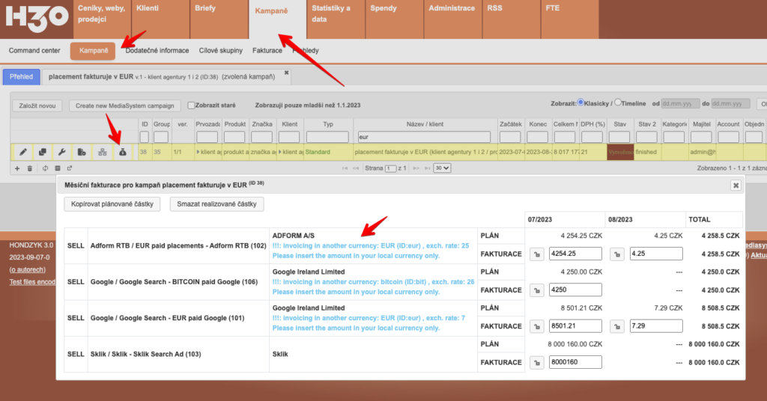Click the pencil edit icon in campaign row
The width and height of the screenshot is (767, 401).
click(x=23, y=152)
